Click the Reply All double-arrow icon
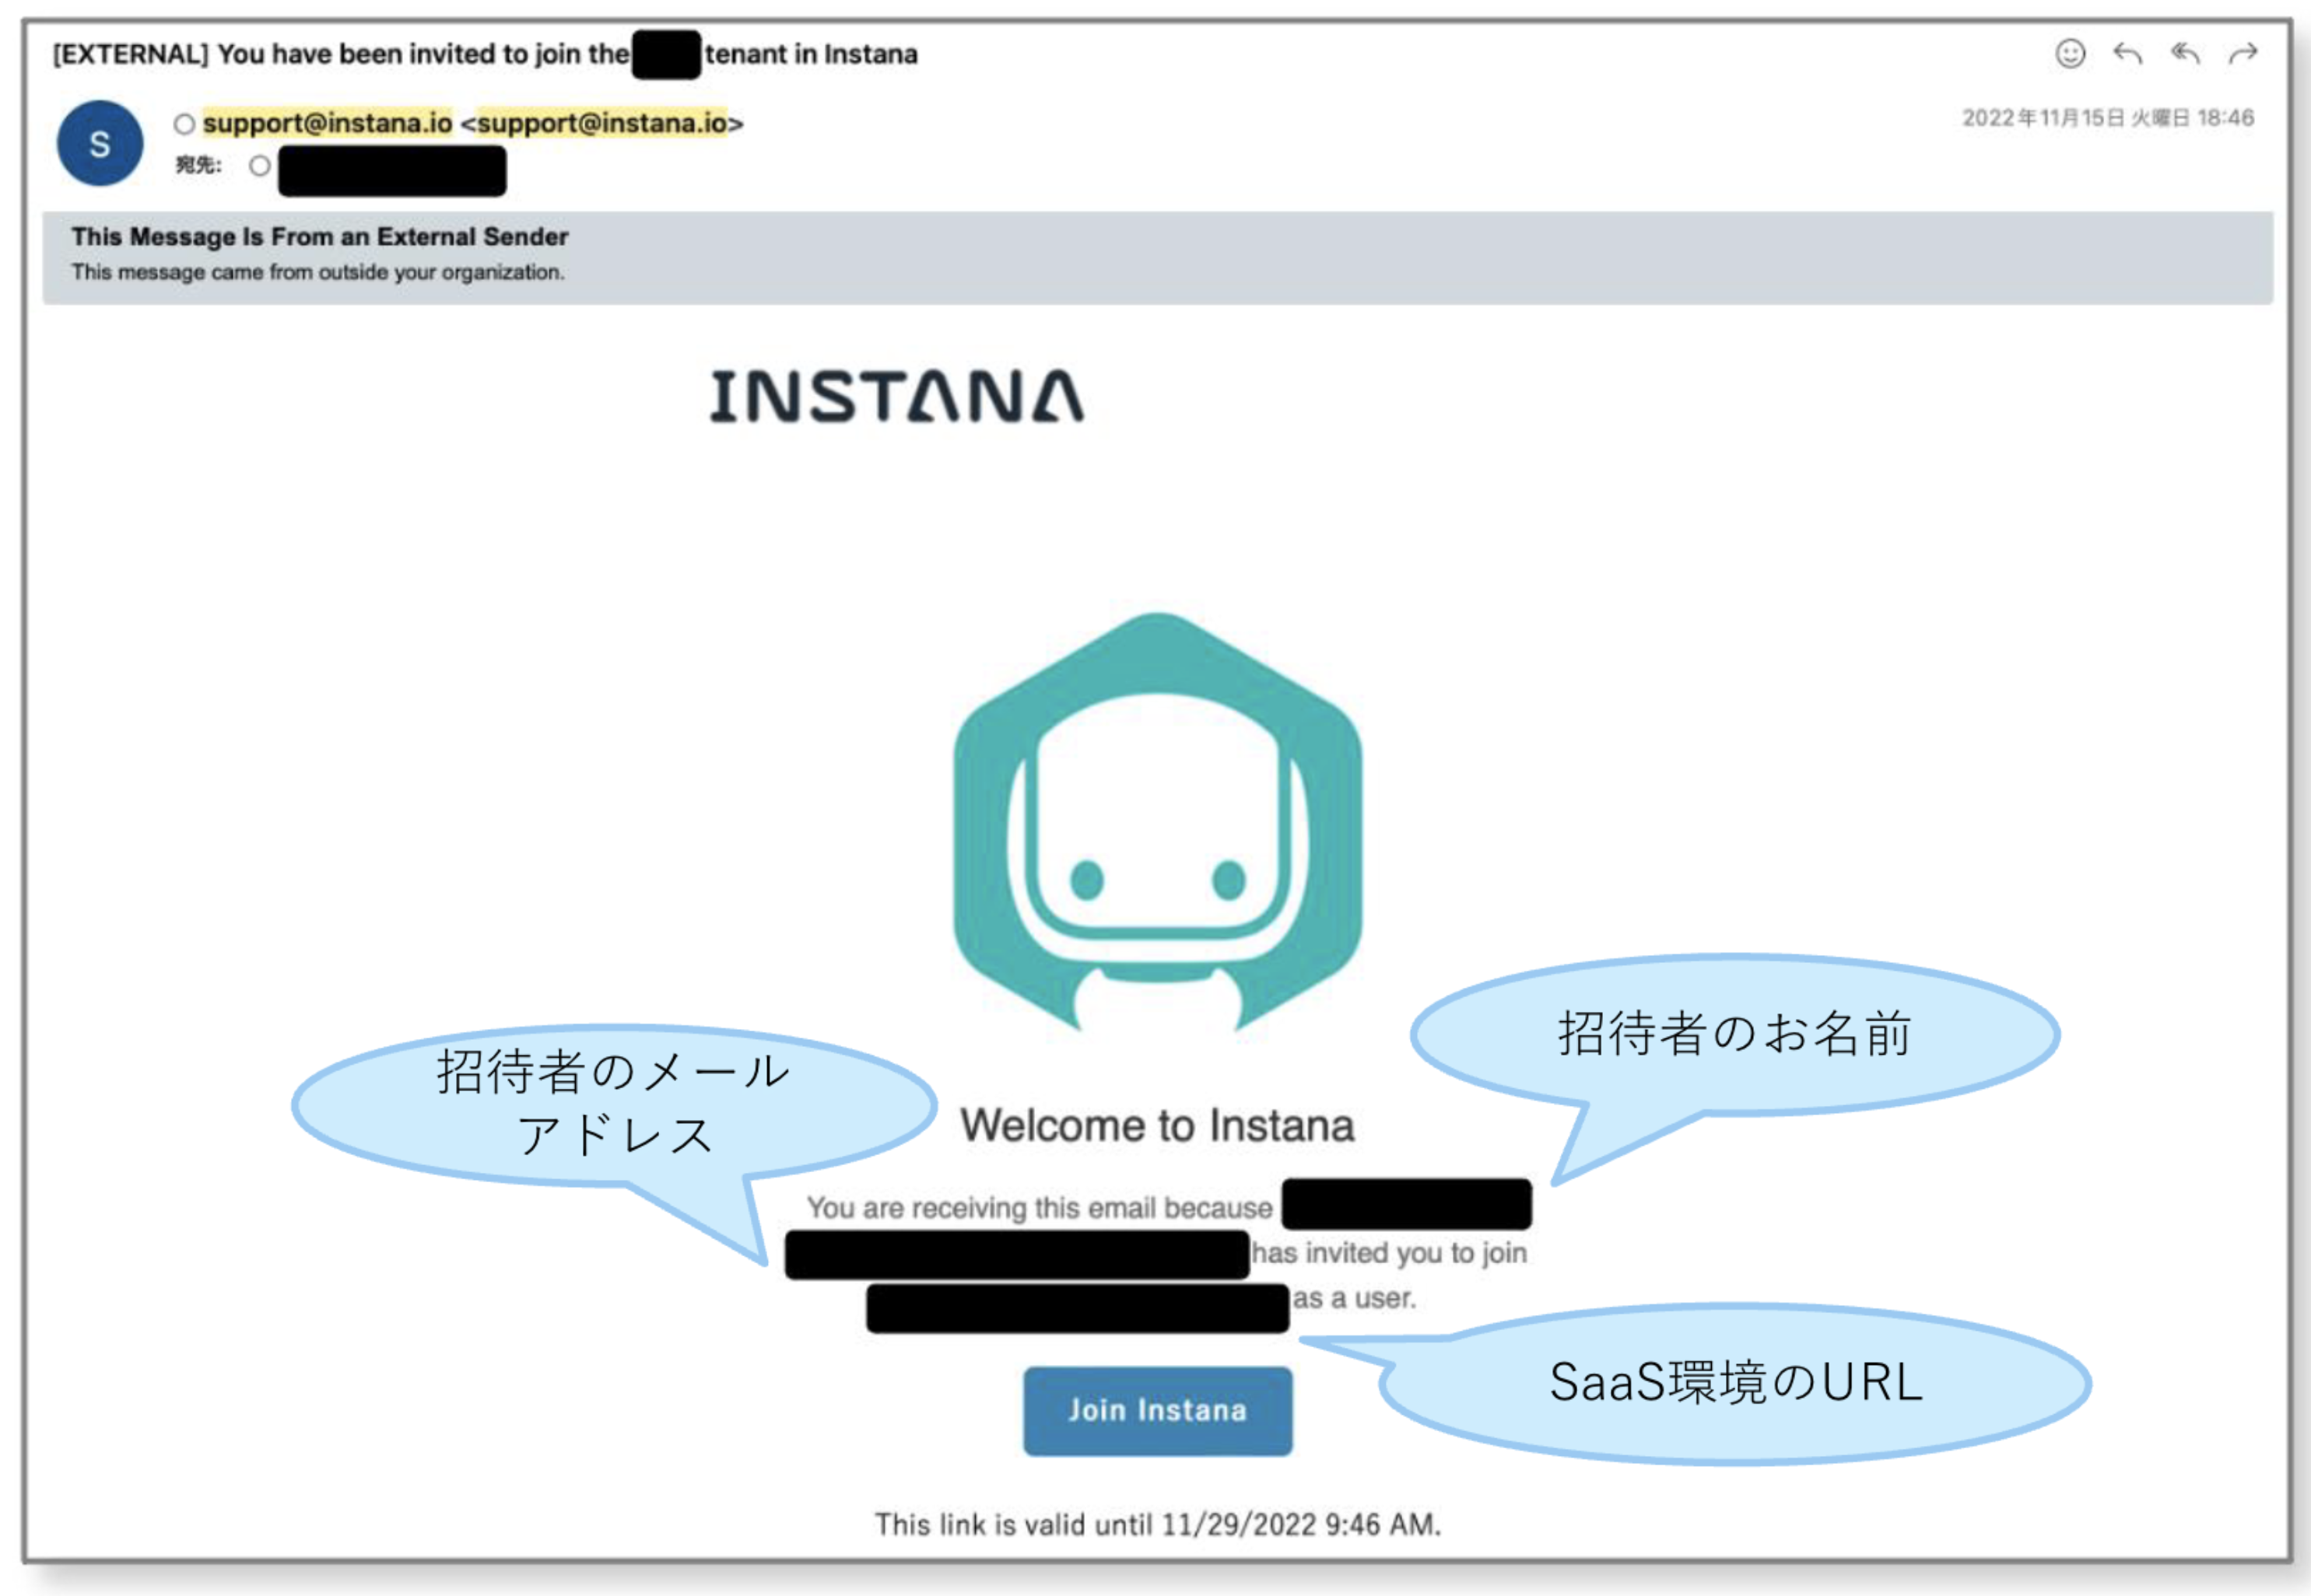 [2185, 53]
